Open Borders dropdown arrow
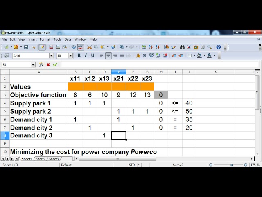 (194, 56)
